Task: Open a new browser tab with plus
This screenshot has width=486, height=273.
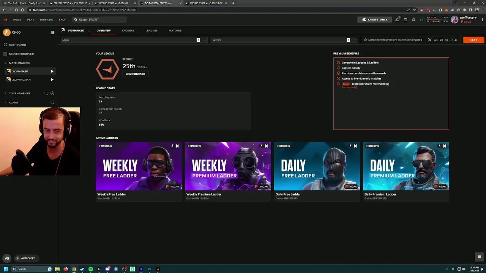Action: (233, 3)
